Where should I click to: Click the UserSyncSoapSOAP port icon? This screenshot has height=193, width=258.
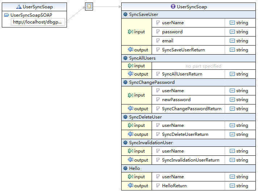(7, 15)
